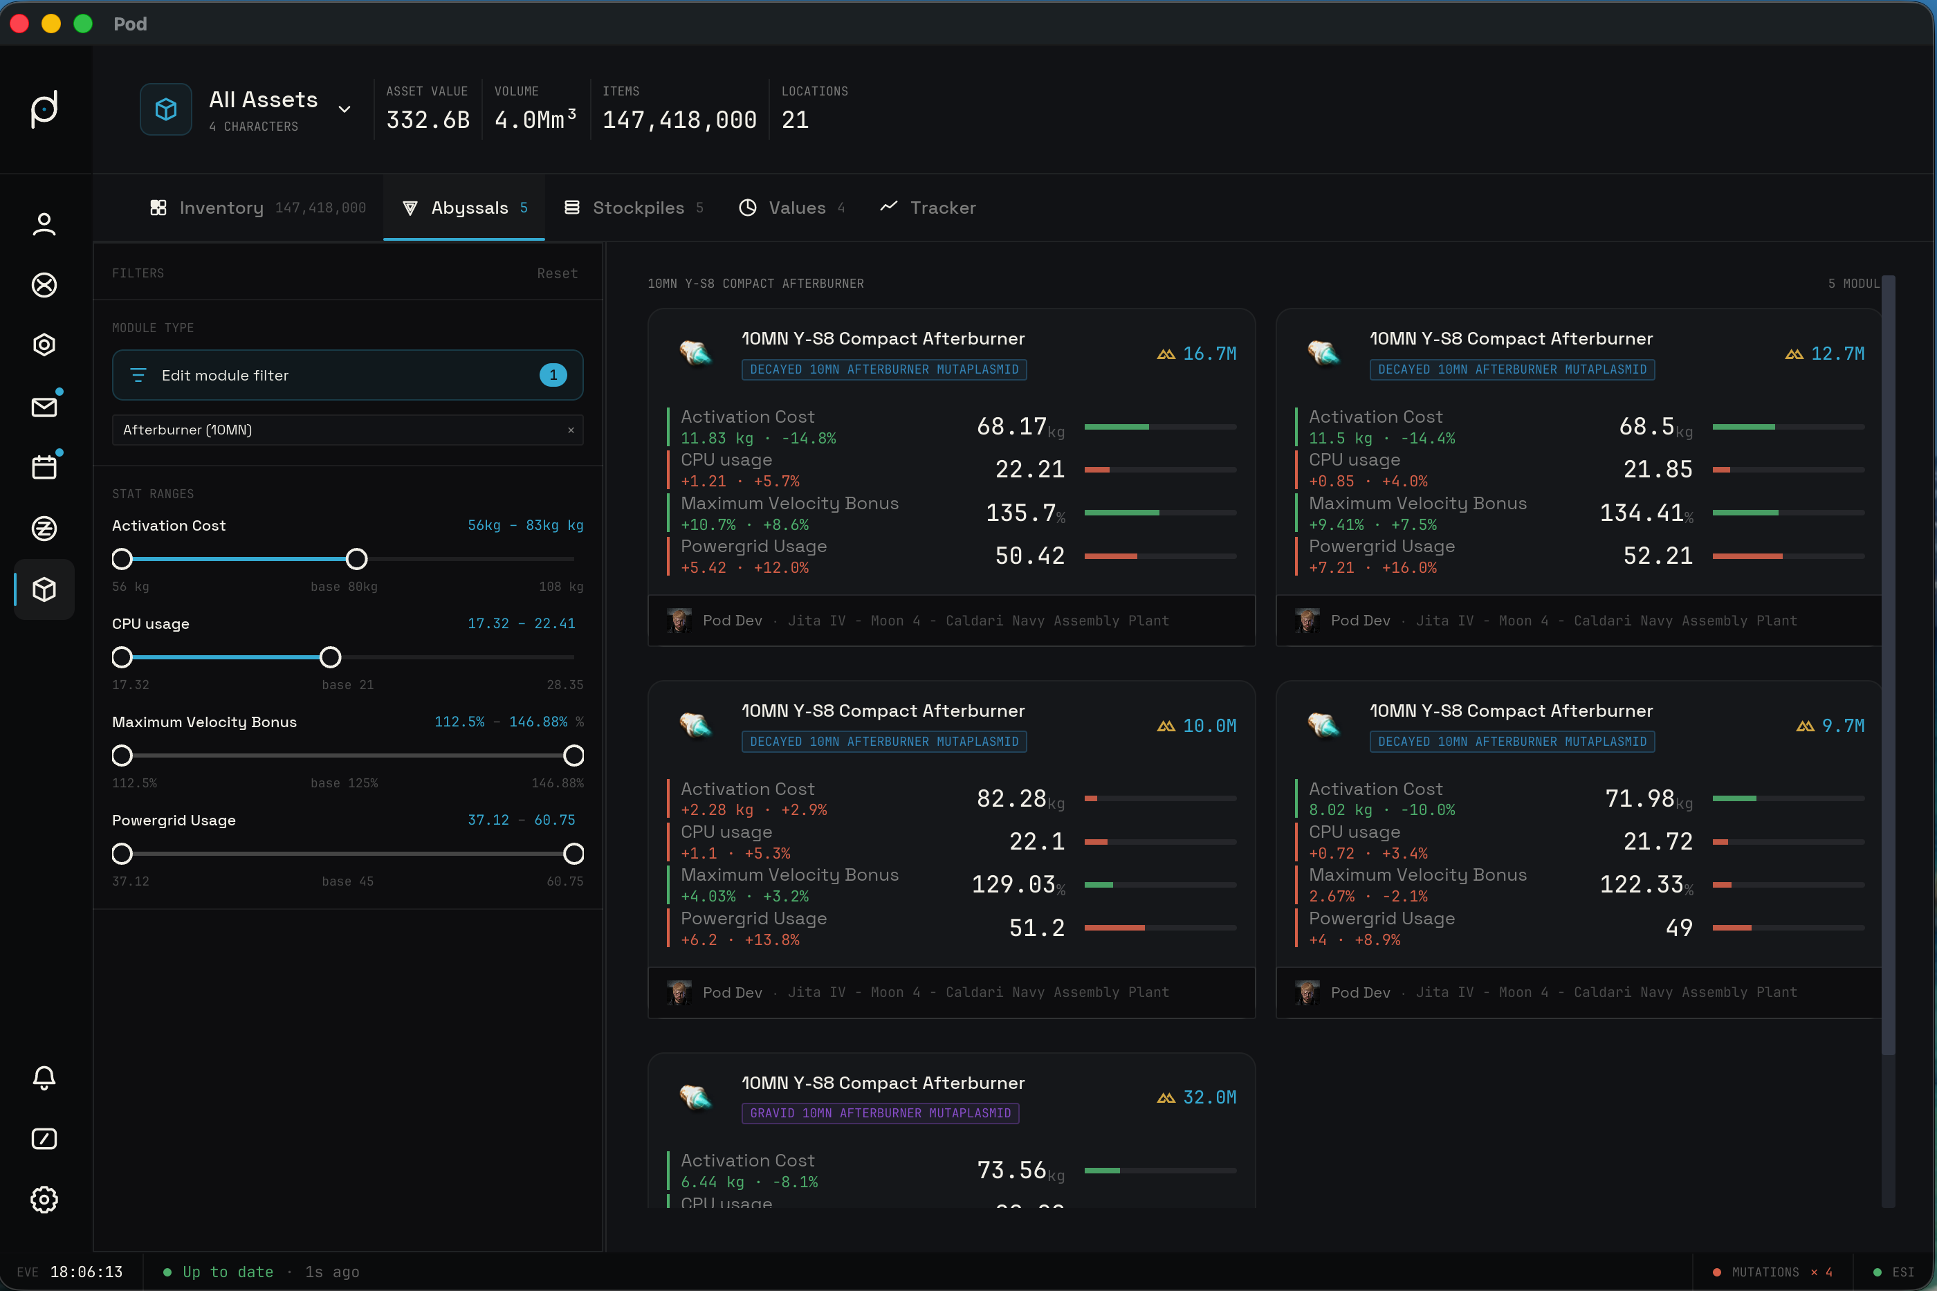Open the crossed-circle sidebar icon
This screenshot has height=1291, width=1937.
tap(44, 285)
